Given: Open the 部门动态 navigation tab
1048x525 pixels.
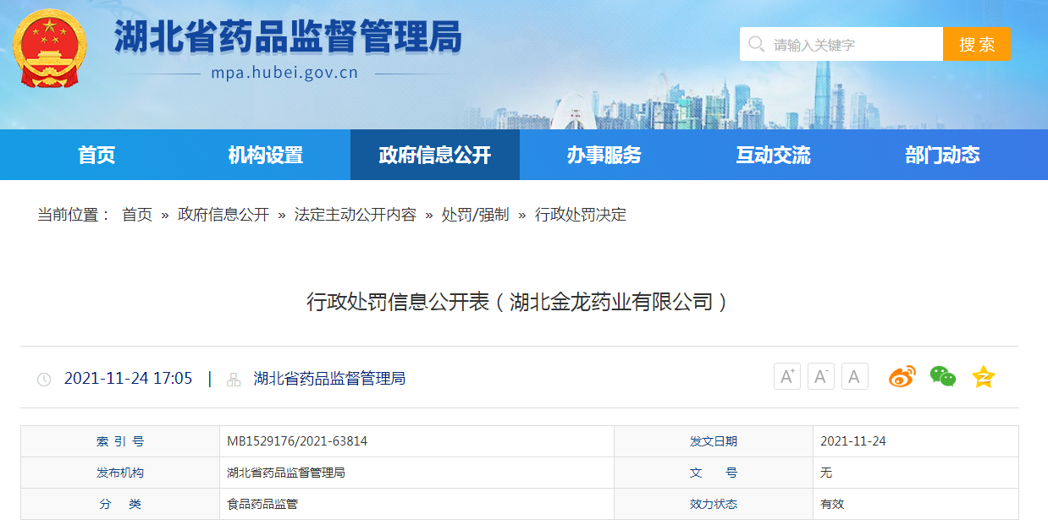Looking at the screenshot, I should pyautogui.click(x=943, y=155).
